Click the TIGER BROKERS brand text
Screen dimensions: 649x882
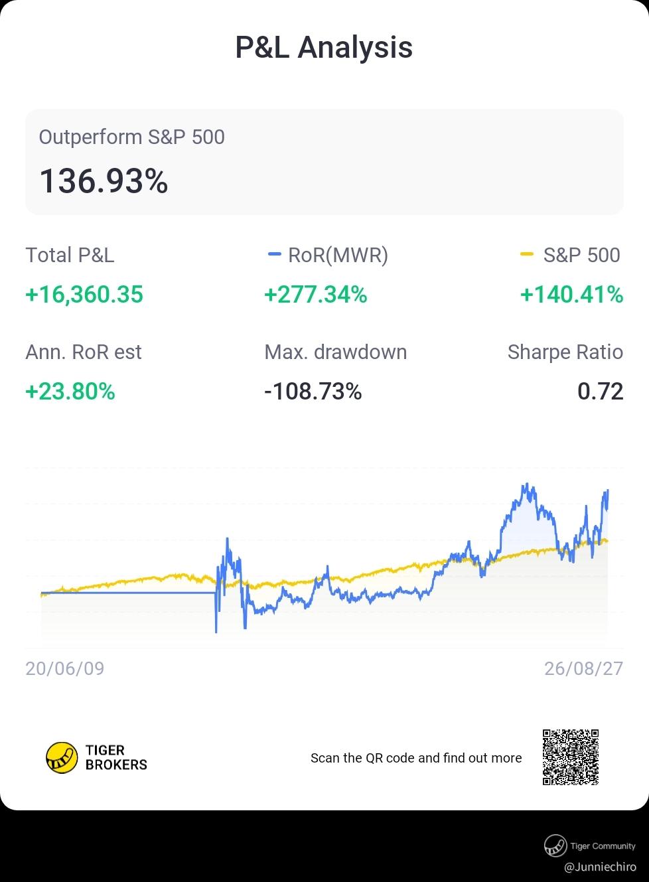click(x=116, y=757)
